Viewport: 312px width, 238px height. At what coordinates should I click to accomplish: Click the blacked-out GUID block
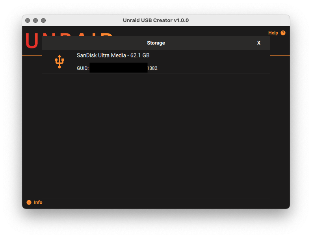click(118, 68)
